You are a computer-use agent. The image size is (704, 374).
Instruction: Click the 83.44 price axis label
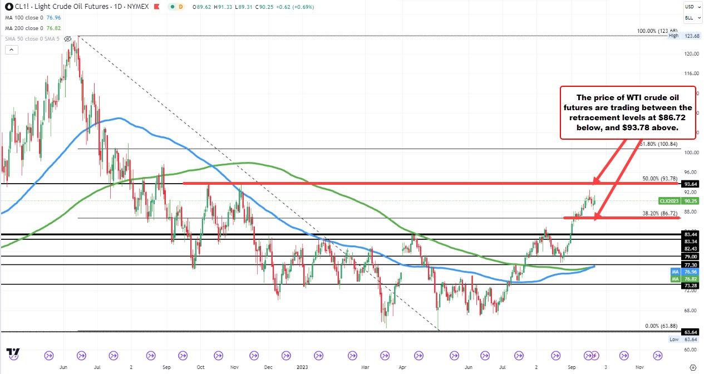[691, 235]
